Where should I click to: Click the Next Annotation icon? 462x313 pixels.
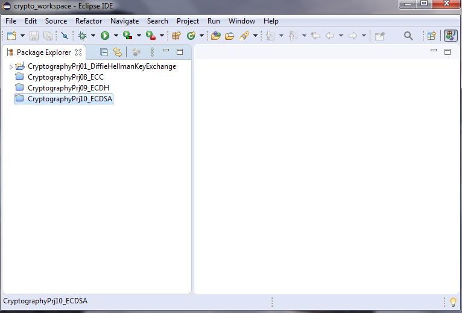[x=270, y=36]
